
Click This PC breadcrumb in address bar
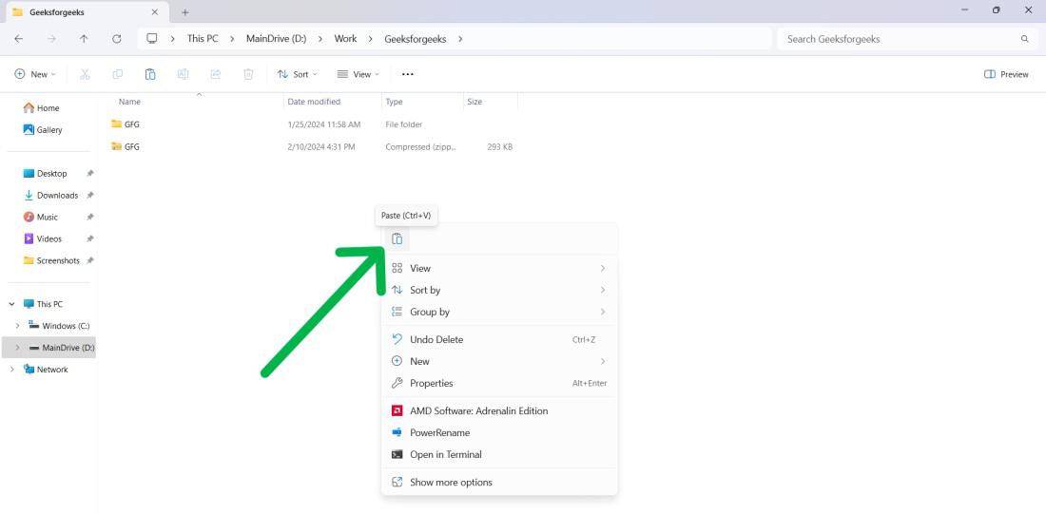tap(203, 39)
